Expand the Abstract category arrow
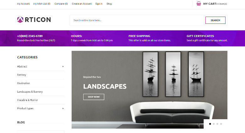This screenshot has height=133, width=245. tap(63, 66)
